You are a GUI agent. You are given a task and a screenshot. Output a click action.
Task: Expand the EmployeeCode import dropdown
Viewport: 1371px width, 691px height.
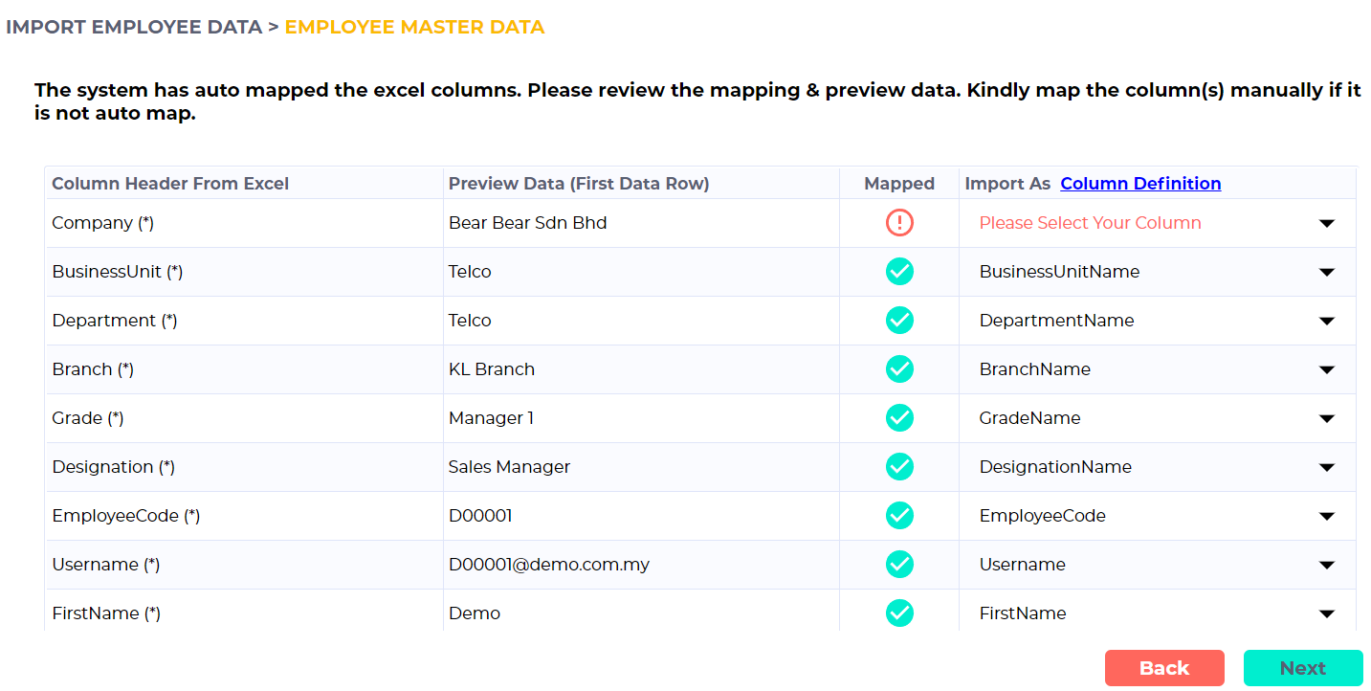coord(1157,516)
